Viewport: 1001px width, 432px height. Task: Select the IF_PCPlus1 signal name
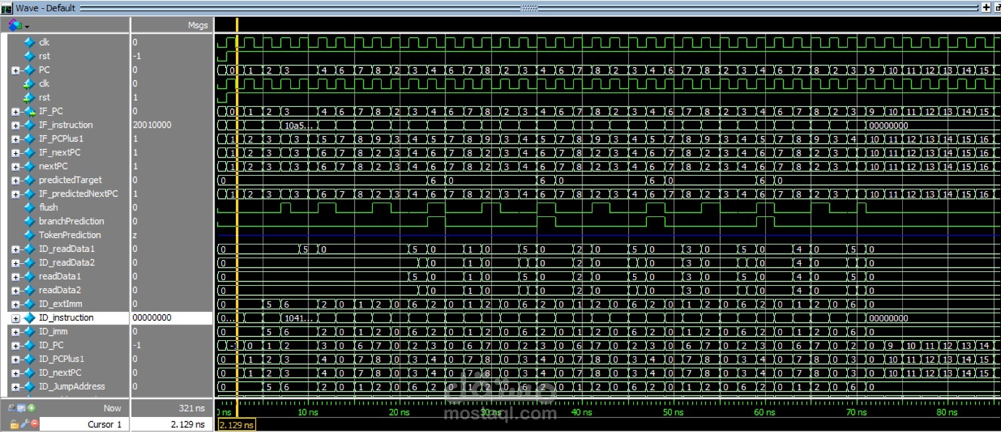(61, 139)
